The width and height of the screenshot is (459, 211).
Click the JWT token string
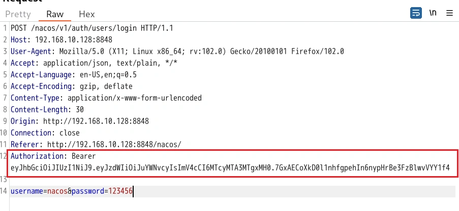pos(230,167)
